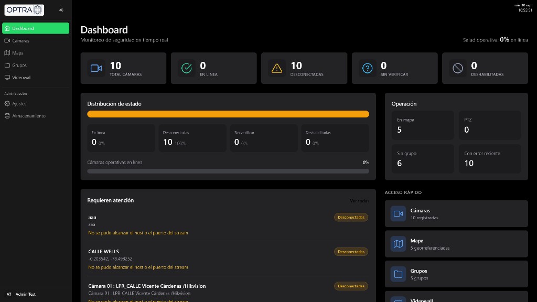Click the PTZ 0 operation tile
The width and height of the screenshot is (537, 302).
pos(490,125)
